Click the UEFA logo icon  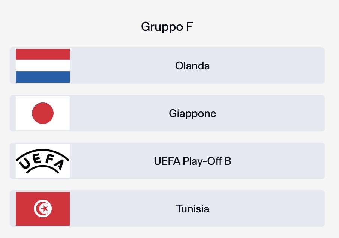(x=43, y=161)
